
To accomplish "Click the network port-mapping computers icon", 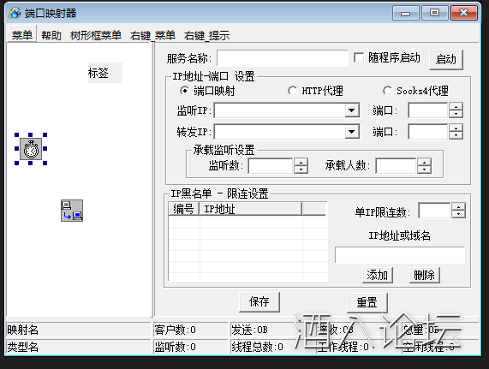I will [x=72, y=211].
